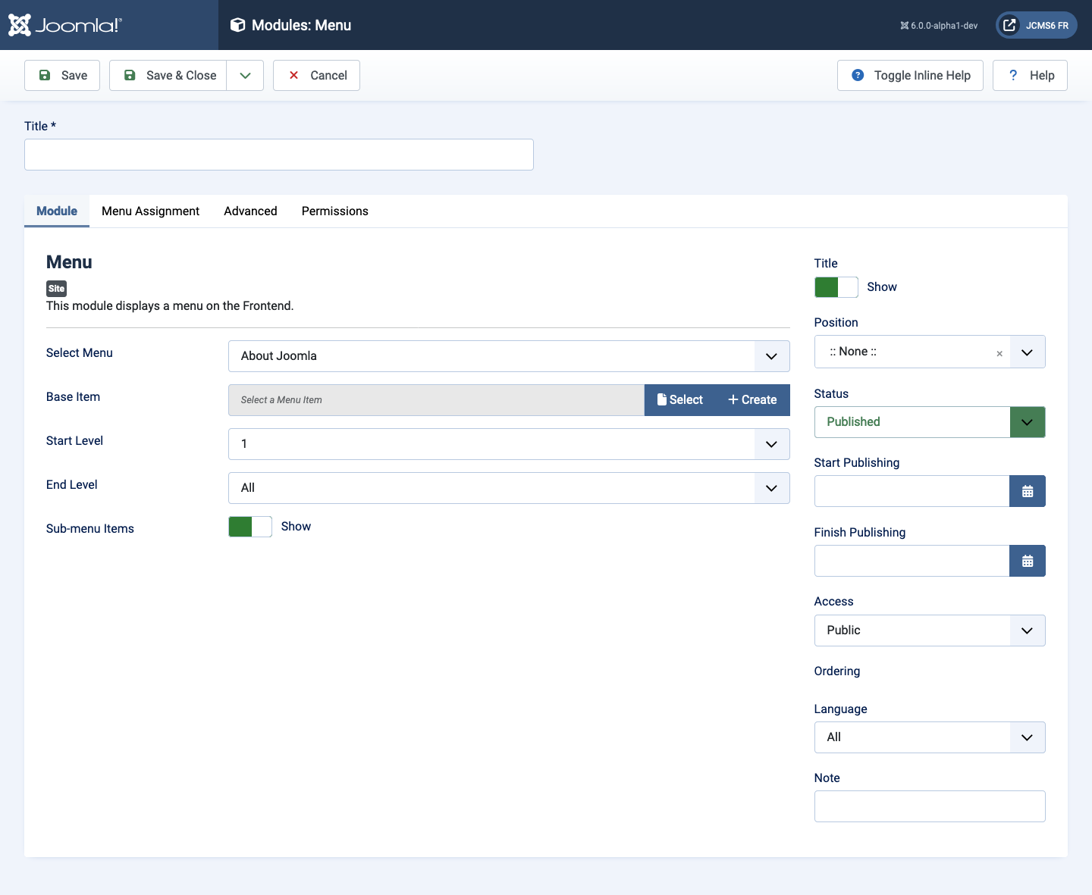Click the Save button
This screenshot has width=1092, height=895.
[x=62, y=75]
